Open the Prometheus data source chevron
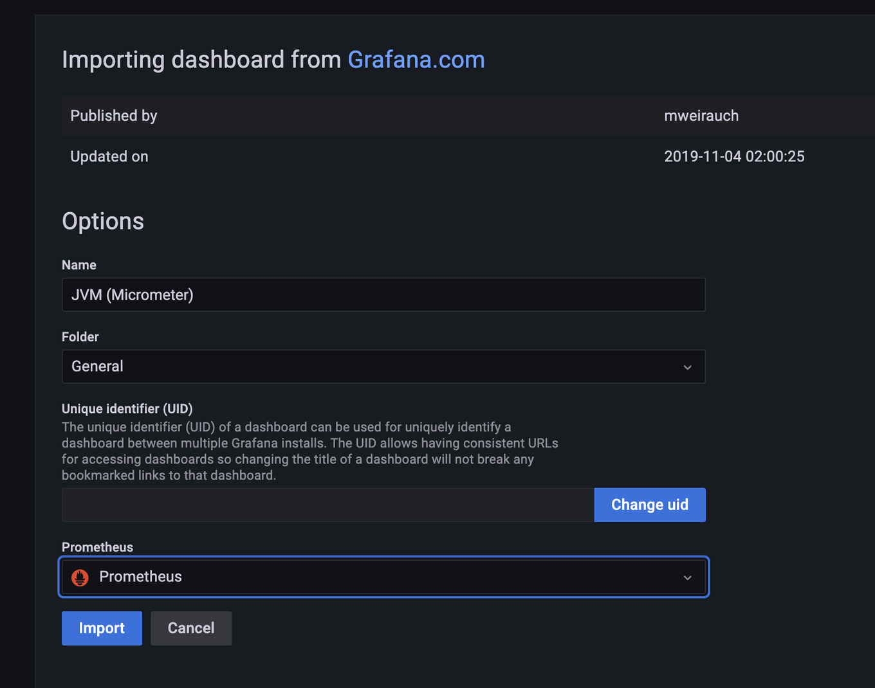This screenshot has height=688, width=875. [687, 577]
